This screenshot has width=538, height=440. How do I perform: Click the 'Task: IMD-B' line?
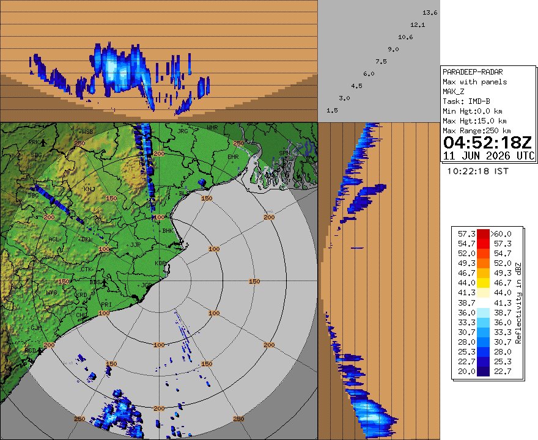point(466,101)
